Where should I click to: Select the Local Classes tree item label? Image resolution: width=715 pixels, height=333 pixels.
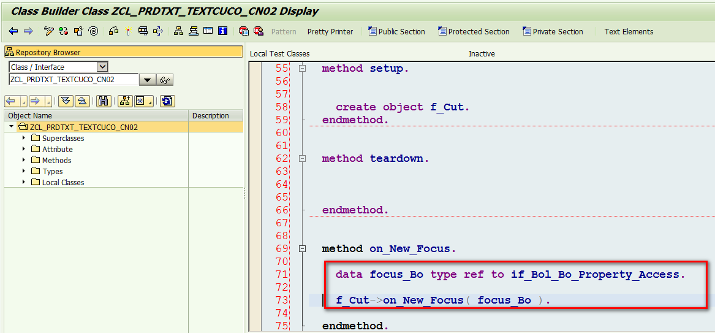tap(63, 182)
